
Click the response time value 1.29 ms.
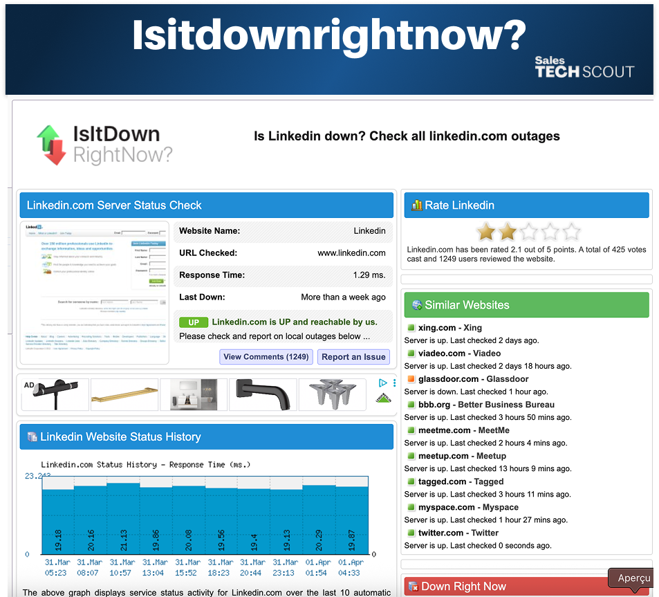[369, 275]
